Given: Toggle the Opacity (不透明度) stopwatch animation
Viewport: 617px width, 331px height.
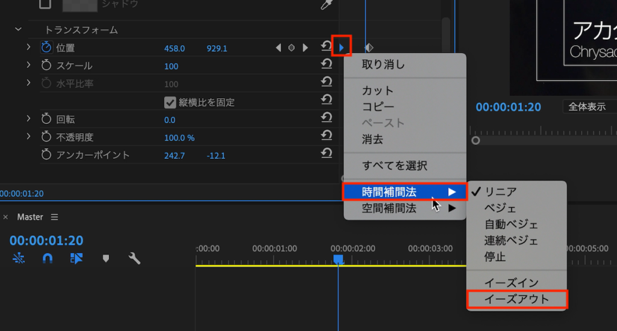Looking at the screenshot, I should click(x=46, y=137).
